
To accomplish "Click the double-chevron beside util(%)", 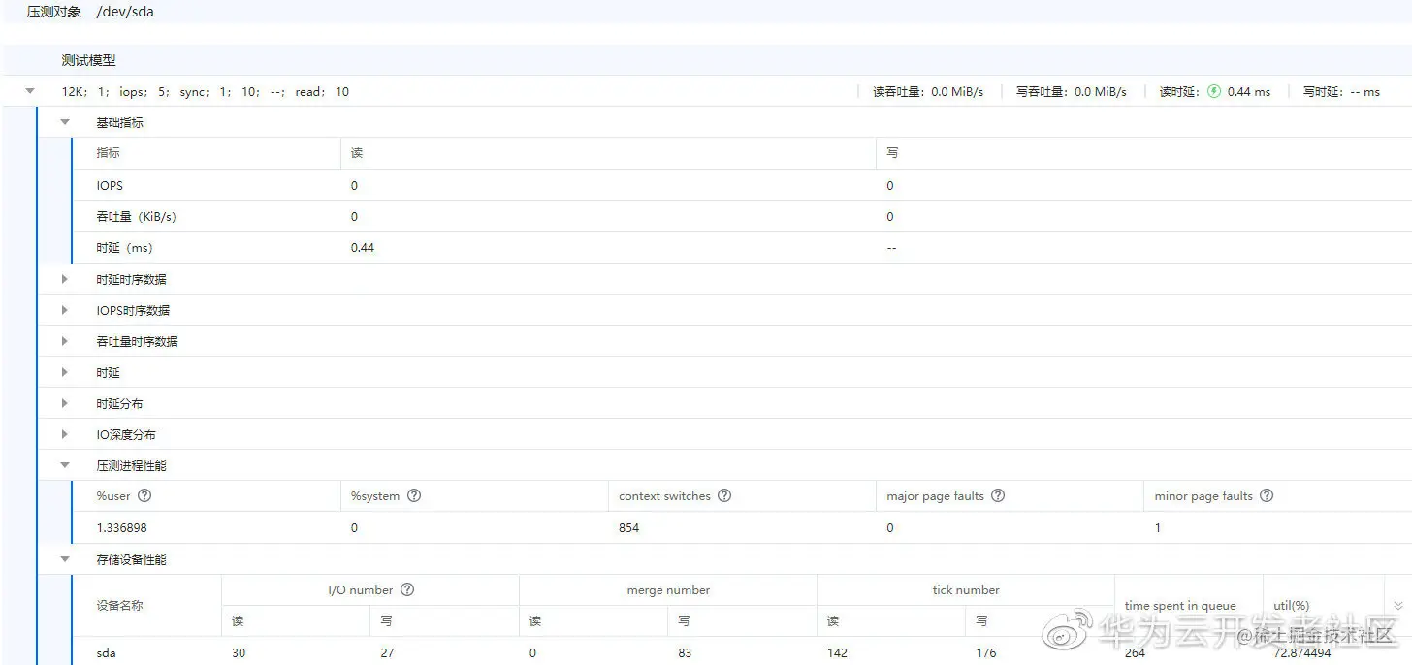I will tap(1397, 606).
